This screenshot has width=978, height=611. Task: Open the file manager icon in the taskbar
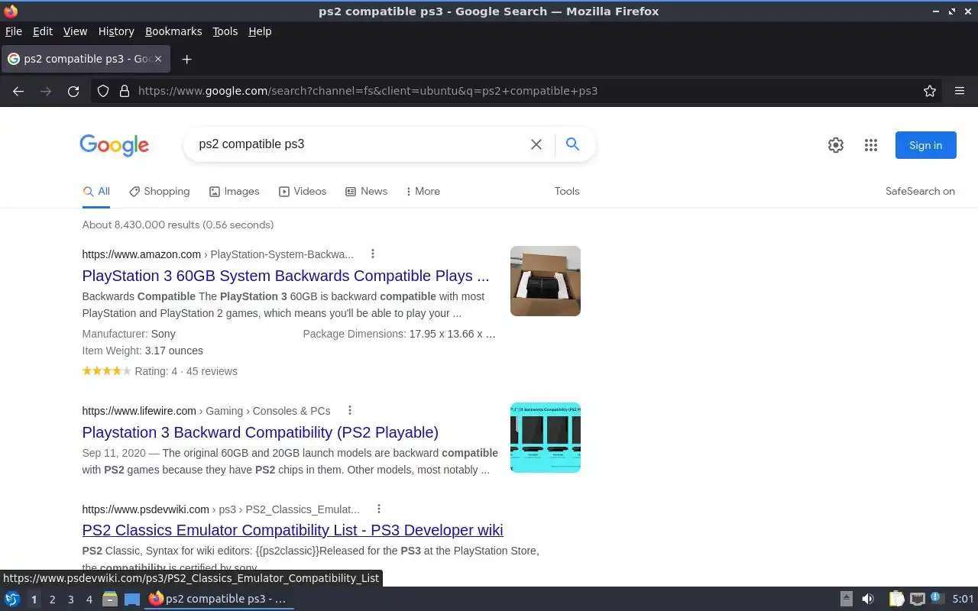point(110,599)
